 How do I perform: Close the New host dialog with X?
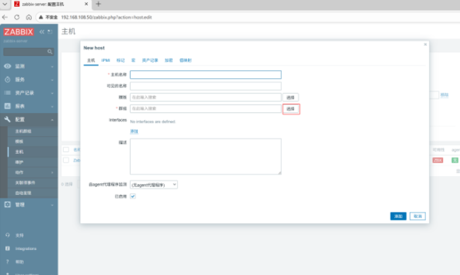coord(425,45)
